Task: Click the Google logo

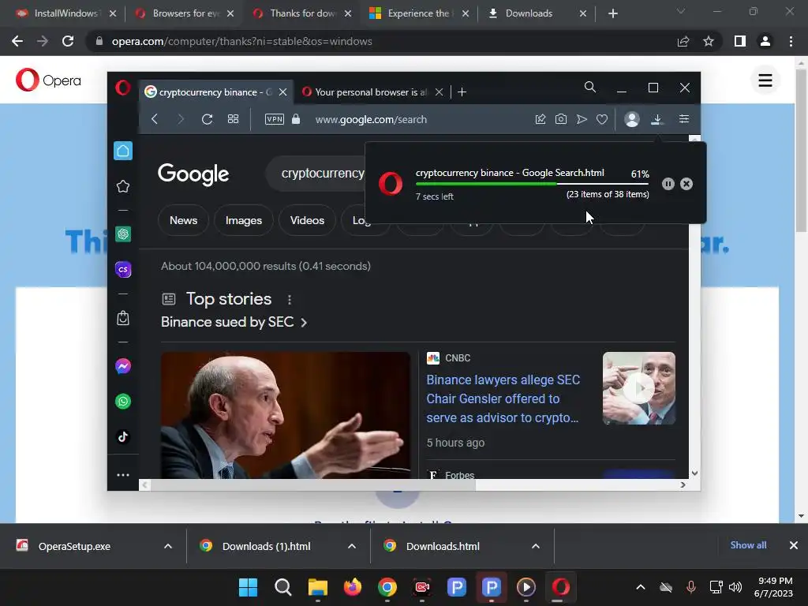Action: [193, 174]
